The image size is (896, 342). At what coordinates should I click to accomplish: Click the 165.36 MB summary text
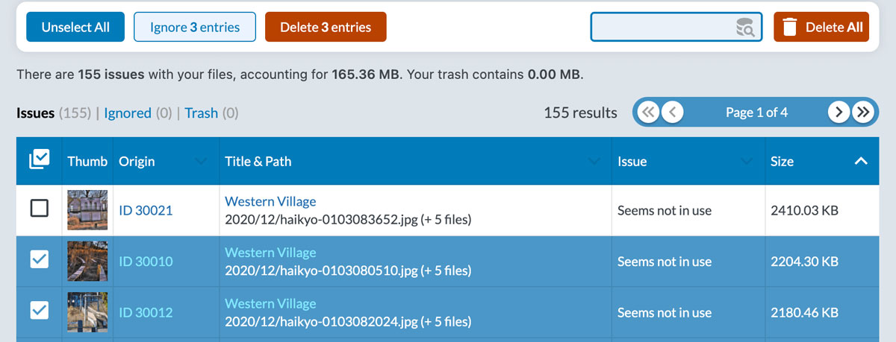pos(365,75)
